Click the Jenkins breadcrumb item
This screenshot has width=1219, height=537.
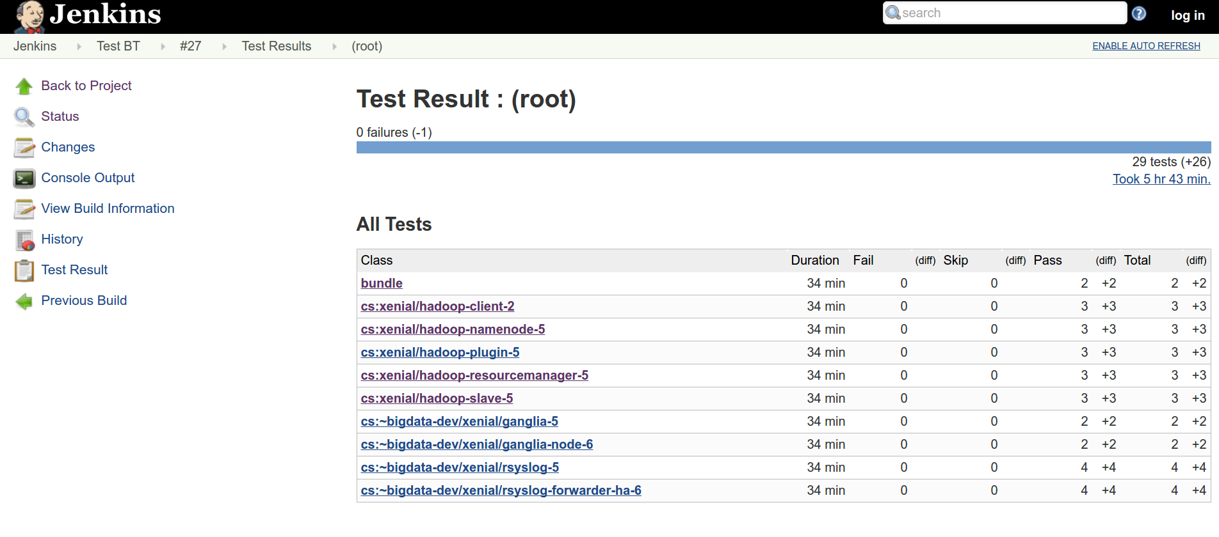(x=35, y=46)
